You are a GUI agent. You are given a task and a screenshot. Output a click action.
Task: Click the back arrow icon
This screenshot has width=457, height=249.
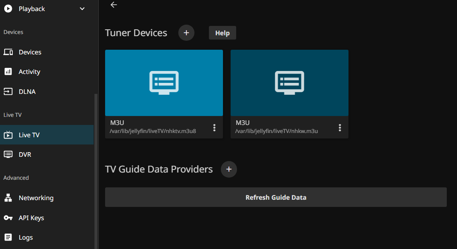coord(113,5)
